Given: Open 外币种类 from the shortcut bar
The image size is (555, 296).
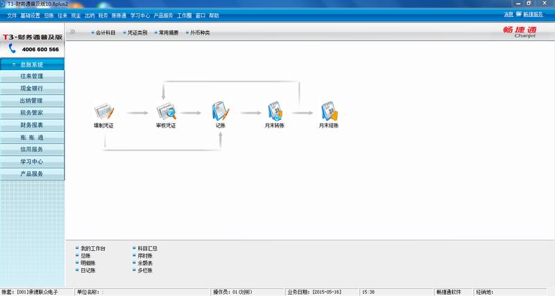Looking at the screenshot, I should pyautogui.click(x=200, y=33).
